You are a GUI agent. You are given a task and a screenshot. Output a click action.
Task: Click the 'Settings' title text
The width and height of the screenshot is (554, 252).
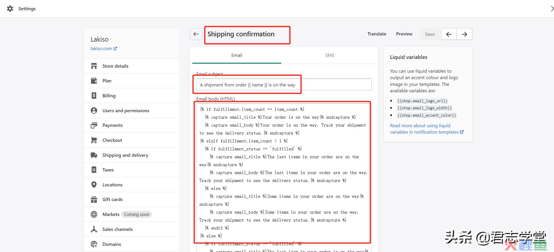pos(27,9)
